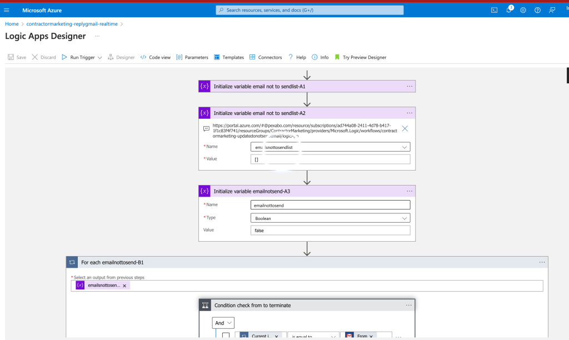Open the notifications bell
The height and width of the screenshot is (340, 569).
coord(509,10)
